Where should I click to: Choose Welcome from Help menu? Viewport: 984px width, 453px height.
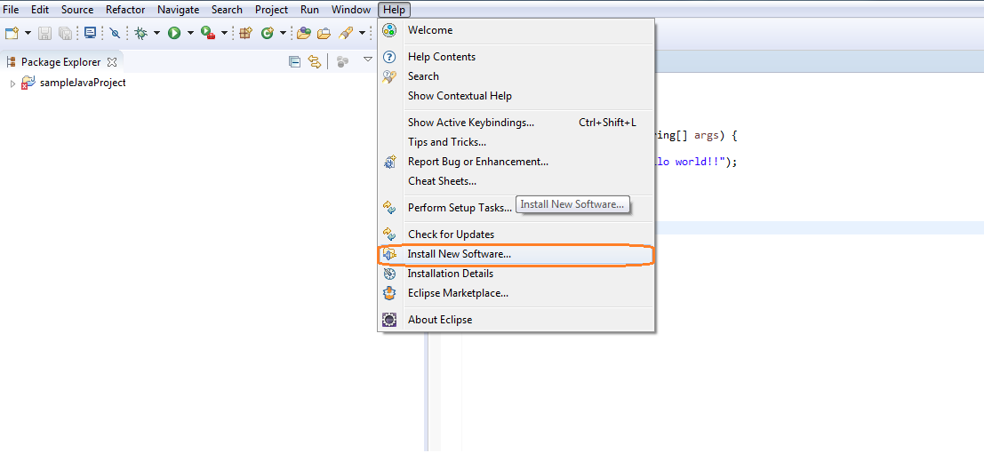pos(516,30)
